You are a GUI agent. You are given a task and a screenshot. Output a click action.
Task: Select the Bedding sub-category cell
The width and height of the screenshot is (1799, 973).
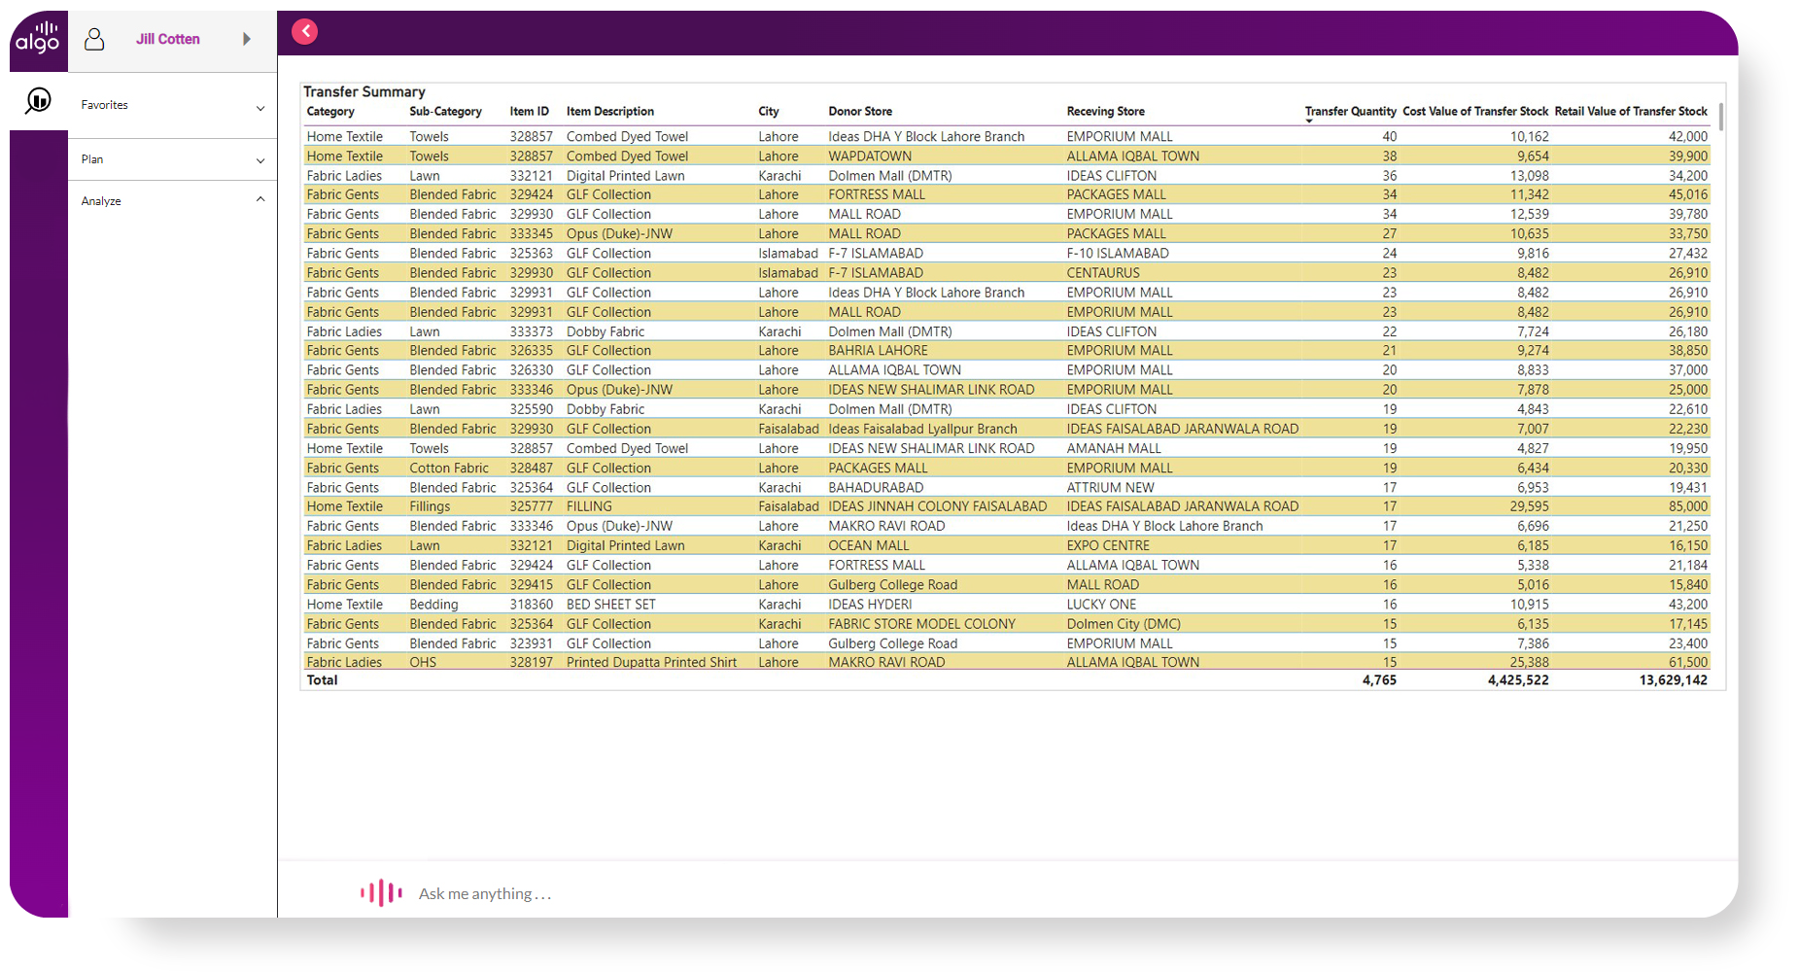[433, 605]
